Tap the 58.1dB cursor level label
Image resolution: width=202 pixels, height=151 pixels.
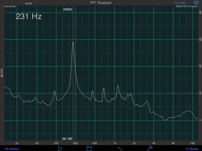coord(67,139)
